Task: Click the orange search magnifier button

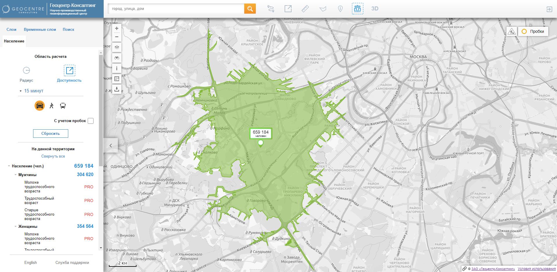Action: click(x=250, y=9)
